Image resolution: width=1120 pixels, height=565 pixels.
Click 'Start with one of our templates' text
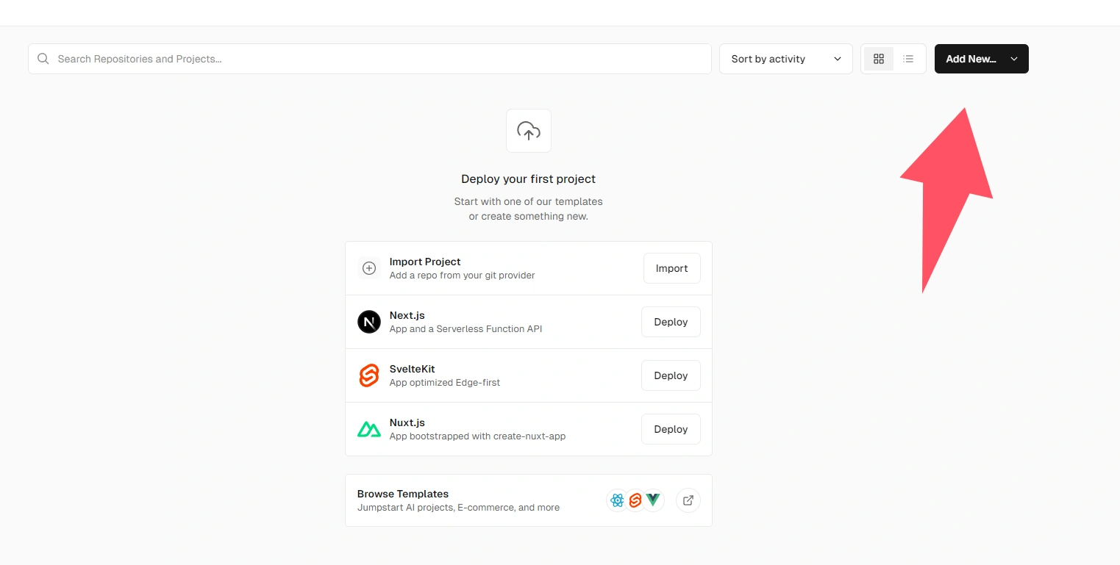tap(529, 201)
